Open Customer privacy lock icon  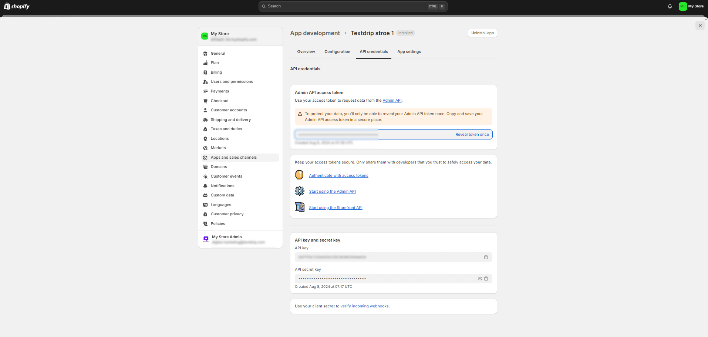[x=206, y=214]
